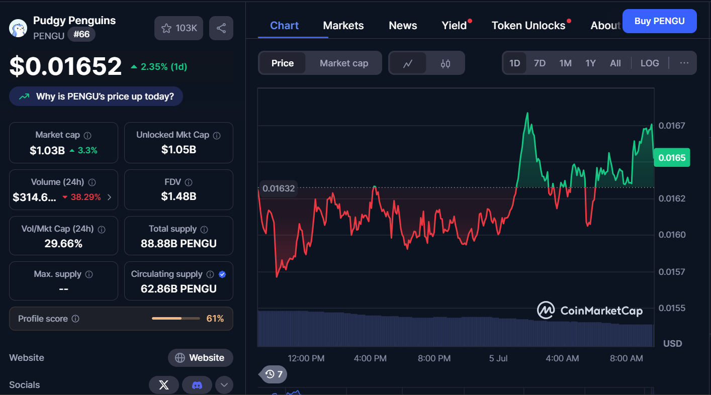This screenshot has width=711, height=395.
Task: Click the $0.01652 price text
Action: click(x=66, y=66)
